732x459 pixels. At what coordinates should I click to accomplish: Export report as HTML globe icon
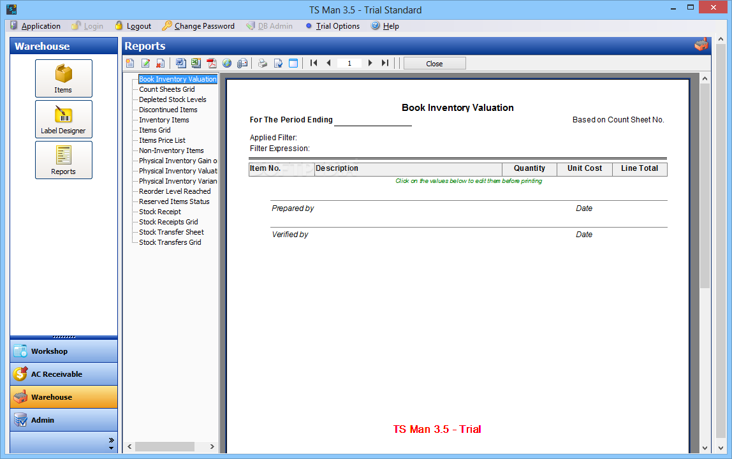point(227,63)
